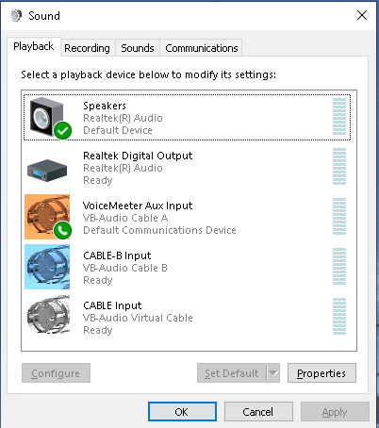
Task: Select the Speakers device icon
Action: pos(50,118)
